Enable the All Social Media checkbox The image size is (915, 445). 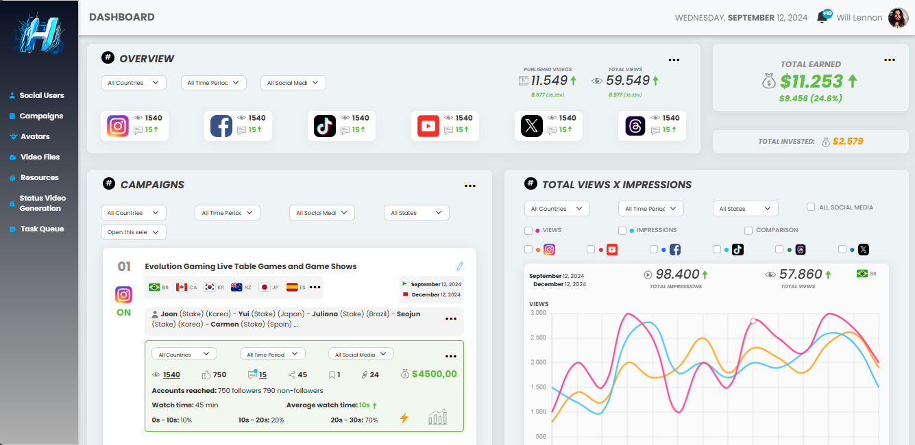(x=811, y=207)
